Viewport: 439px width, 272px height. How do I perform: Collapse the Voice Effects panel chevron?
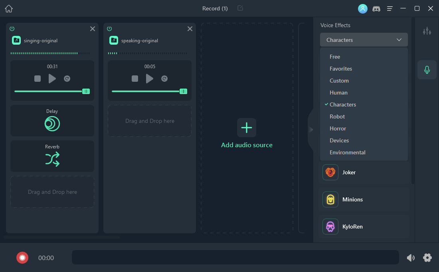tap(311, 130)
